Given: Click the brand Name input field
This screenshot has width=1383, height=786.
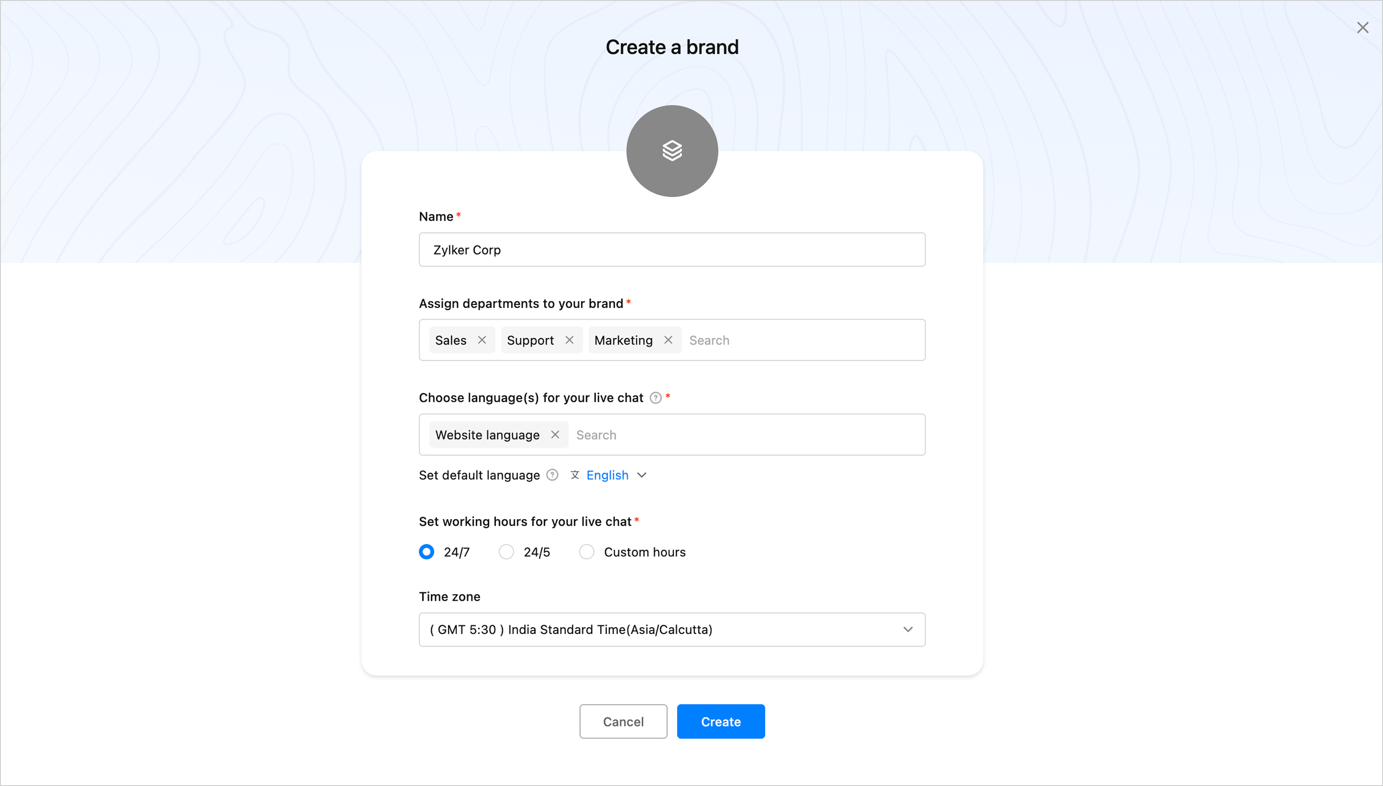Looking at the screenshot, I should tap(671, 250).
